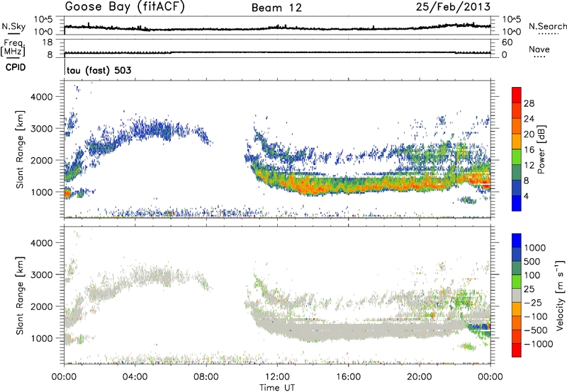Pick the grey −25 to 25 Velocity swatch
Viewport: 567px width, 392px height.
coord(517,295)
